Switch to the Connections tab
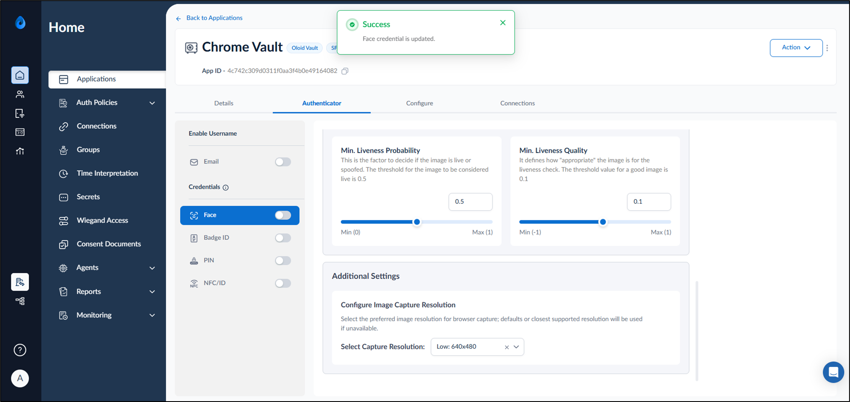The width and height of the screenshot is (850, 402). (x=517, y=103)
